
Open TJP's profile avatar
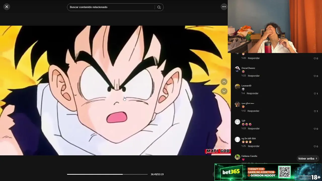237,122
